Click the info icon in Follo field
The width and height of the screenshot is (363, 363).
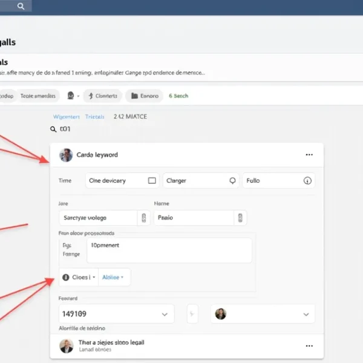(307, 180)
